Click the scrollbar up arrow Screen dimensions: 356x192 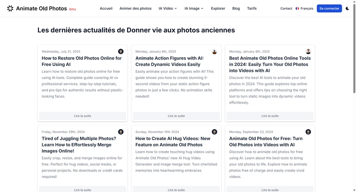pos(354,2)
